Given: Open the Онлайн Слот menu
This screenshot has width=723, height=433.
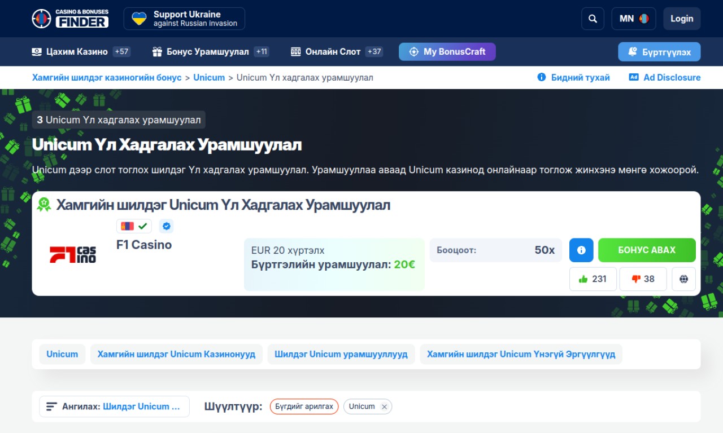Looking at the screenshot, I should [x=337, y=52].
